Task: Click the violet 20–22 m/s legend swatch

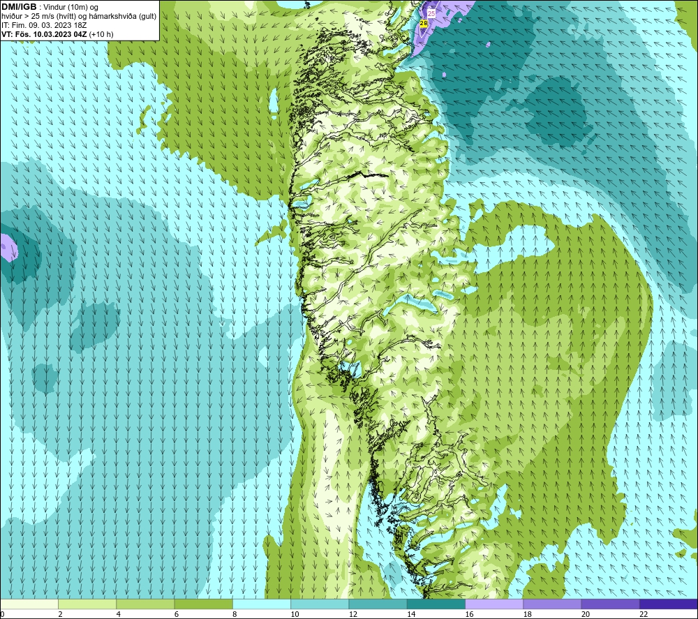Action: coord(610,604)
